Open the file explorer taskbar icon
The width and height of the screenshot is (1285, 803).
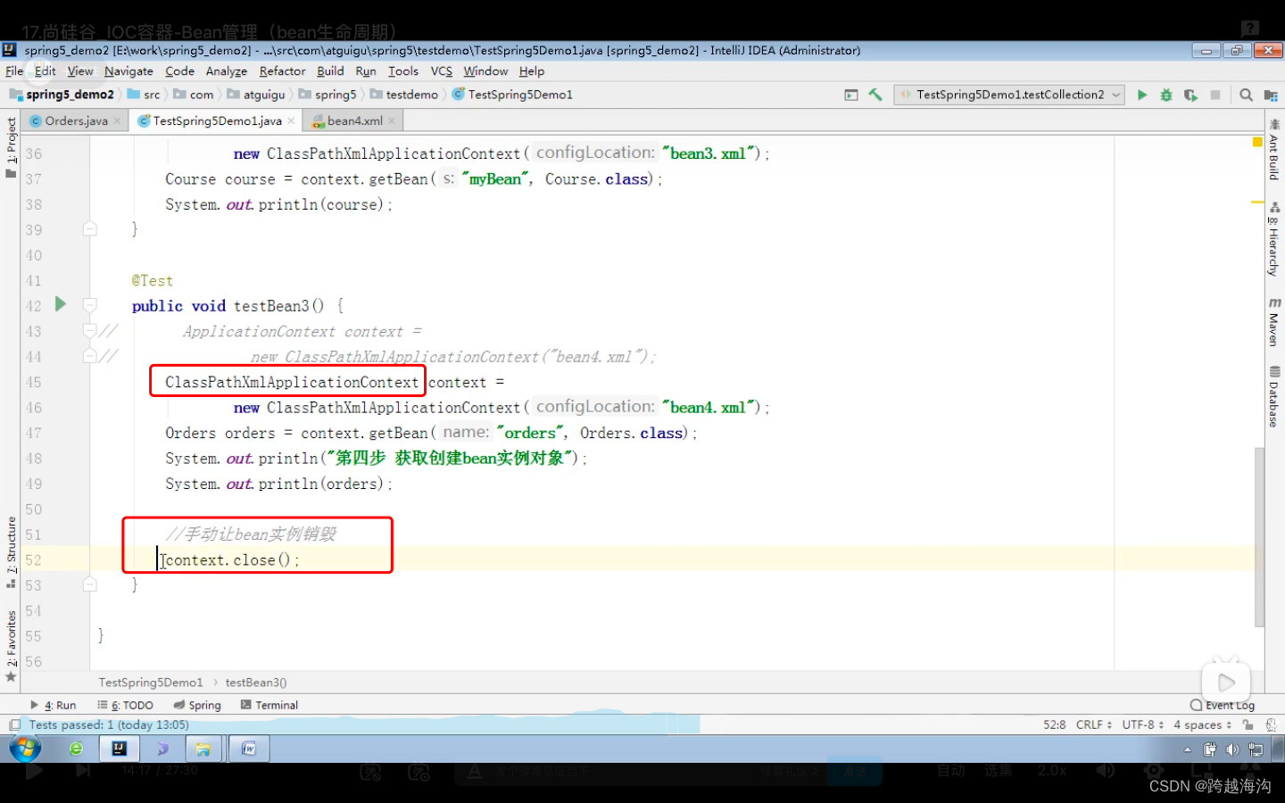tap(203, 749)
